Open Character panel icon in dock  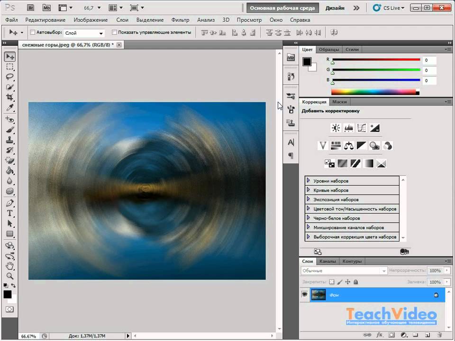click(291, 143)
